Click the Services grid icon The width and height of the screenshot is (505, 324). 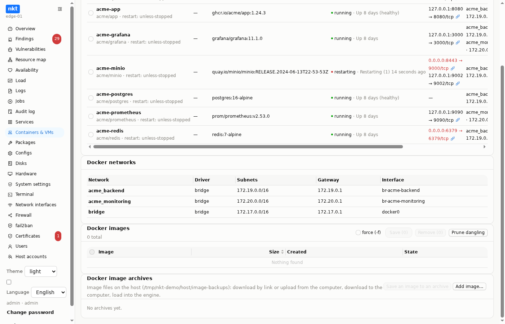10,122
